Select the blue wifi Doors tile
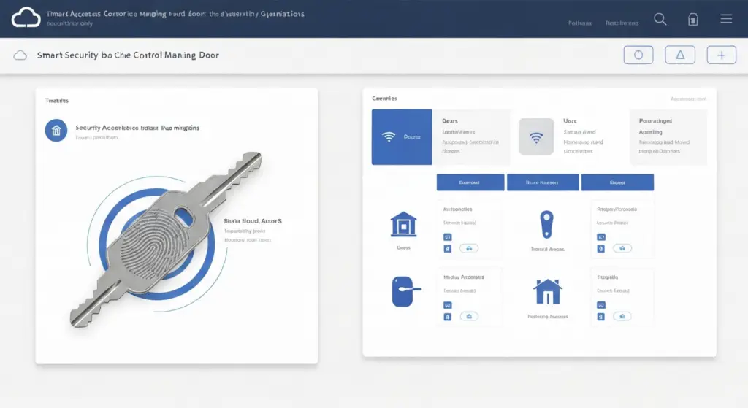Screen dimensions: 748x408 click(402, 136)
